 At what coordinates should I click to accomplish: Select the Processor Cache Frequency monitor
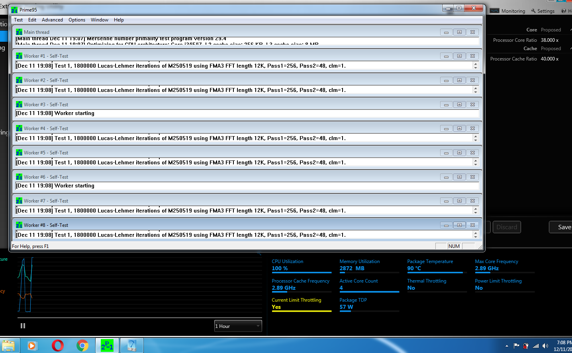click(302, 285)
